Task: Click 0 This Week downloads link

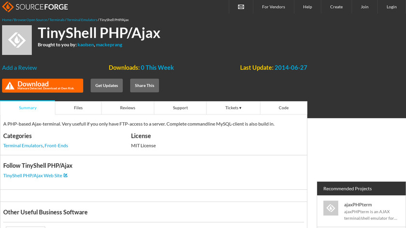Action: tap(157, 68)
